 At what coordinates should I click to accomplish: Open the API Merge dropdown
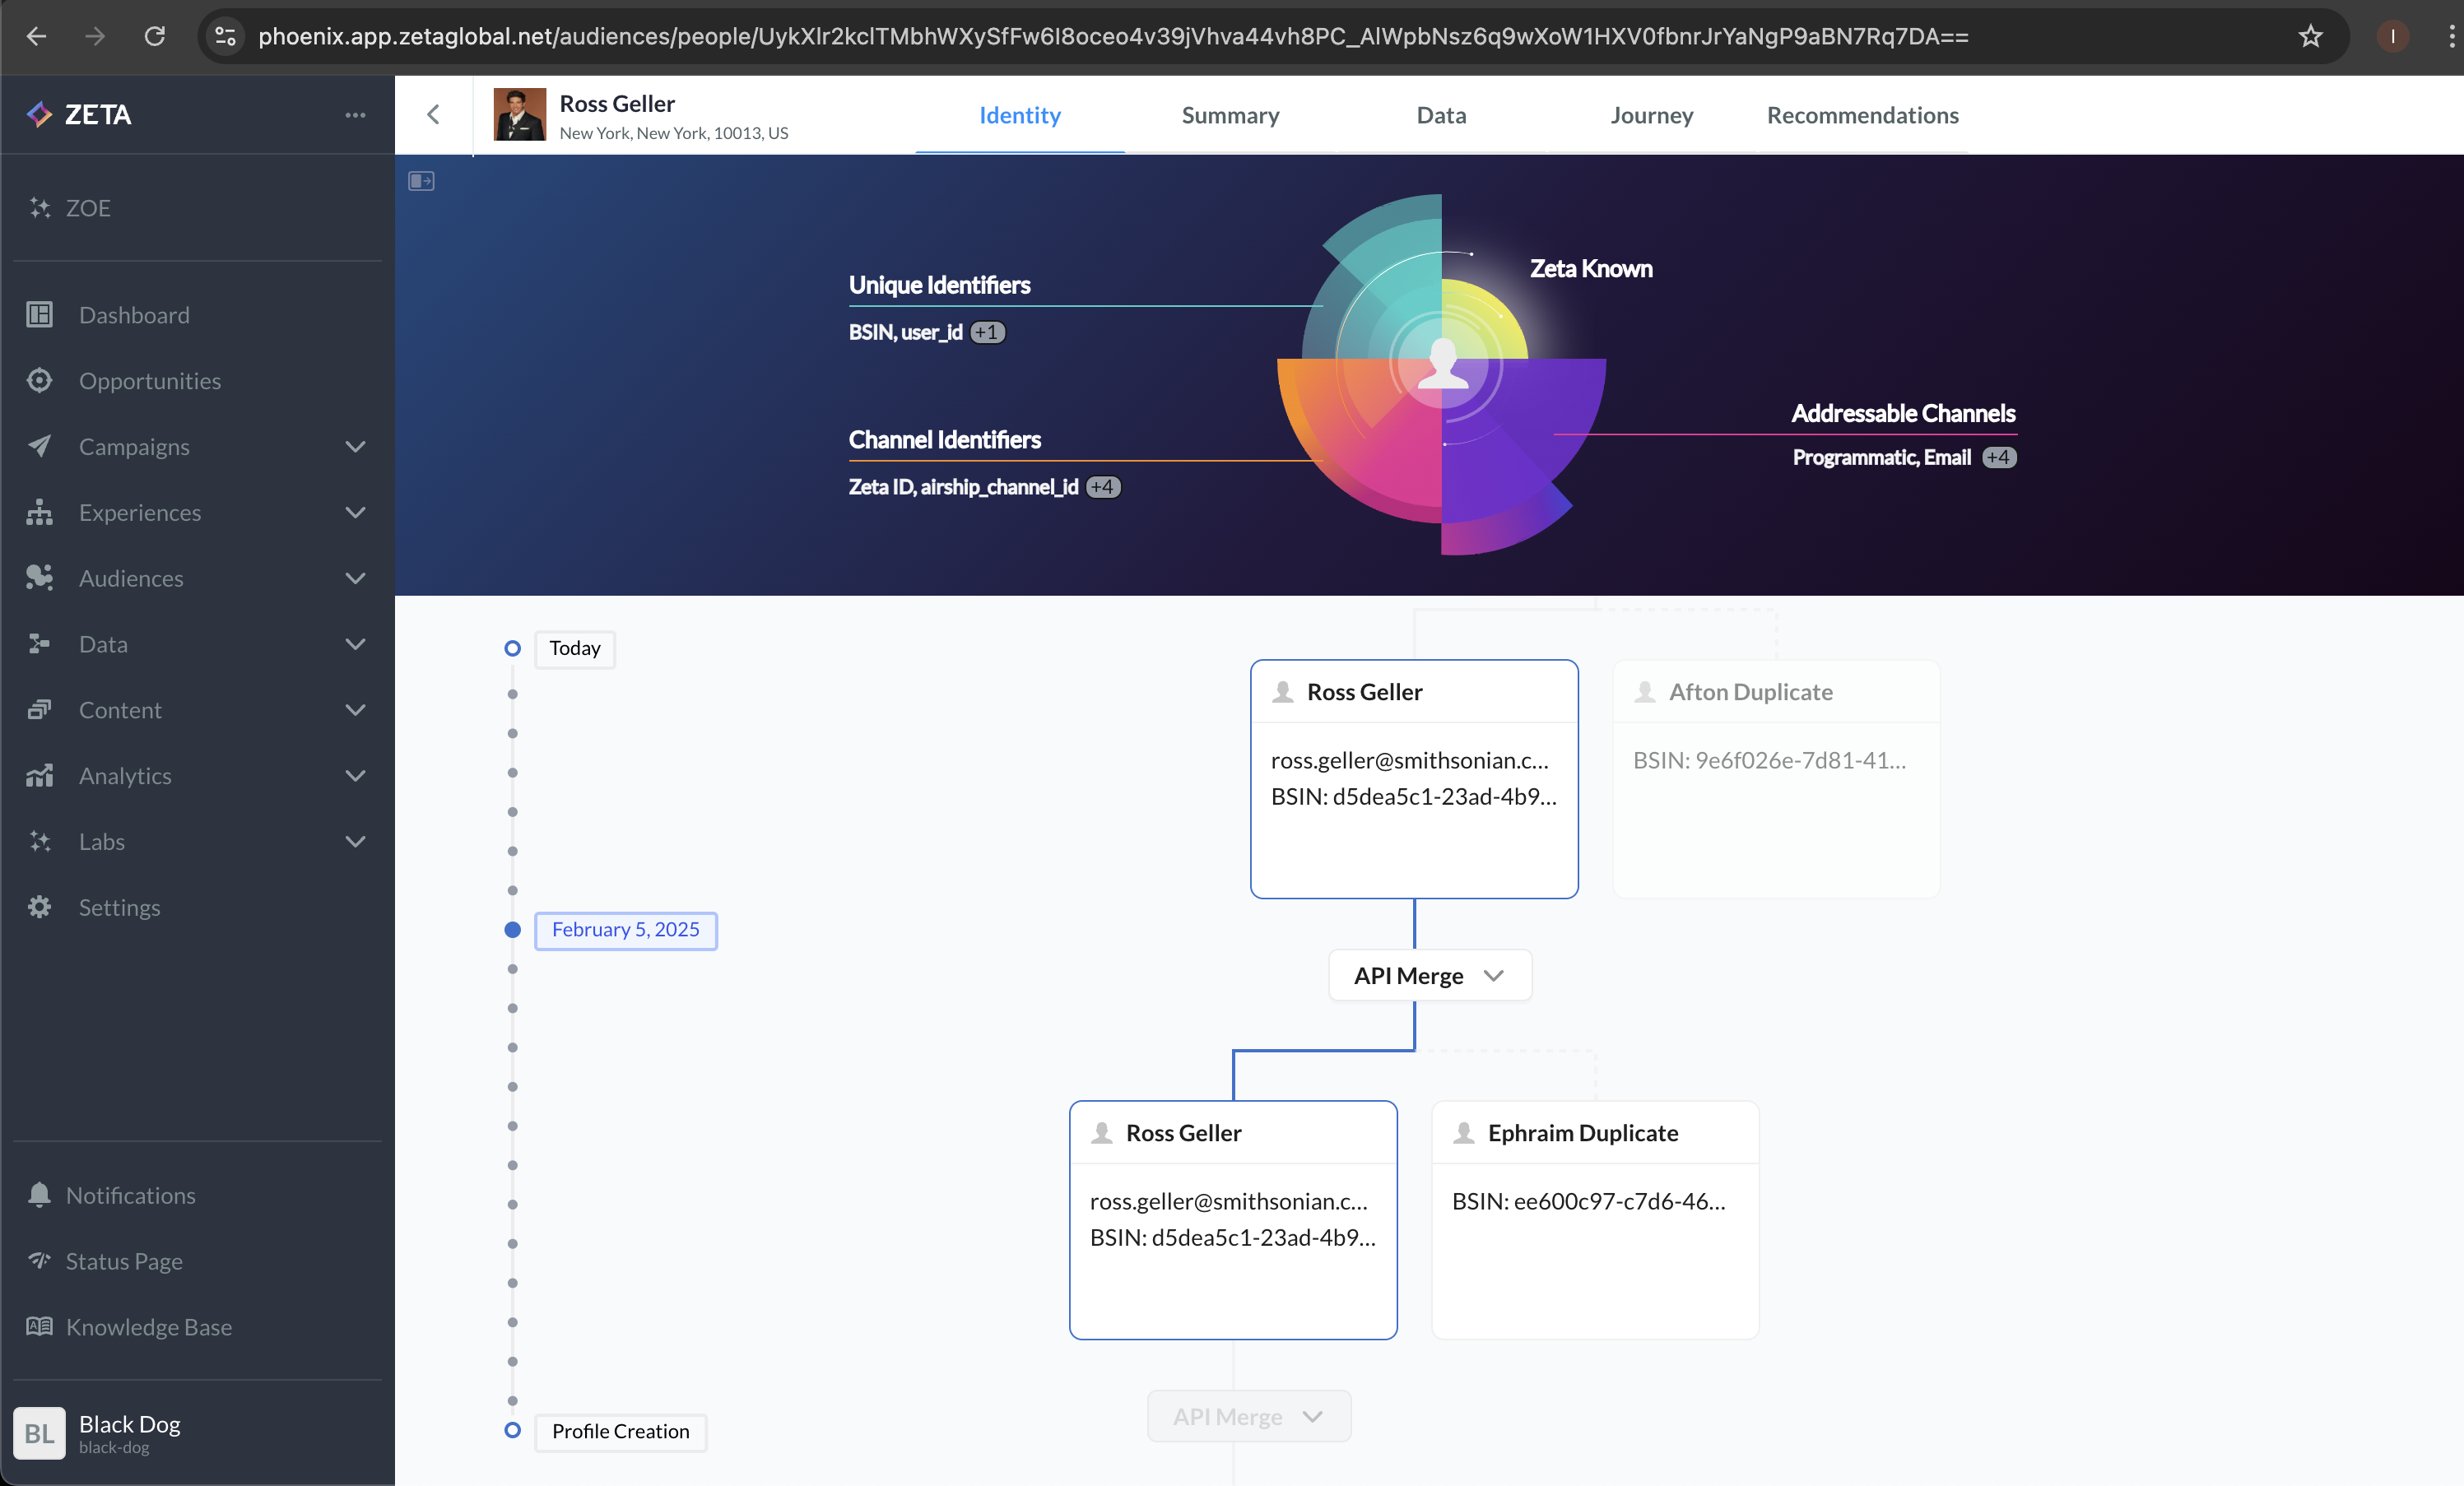pos(1429,975)
